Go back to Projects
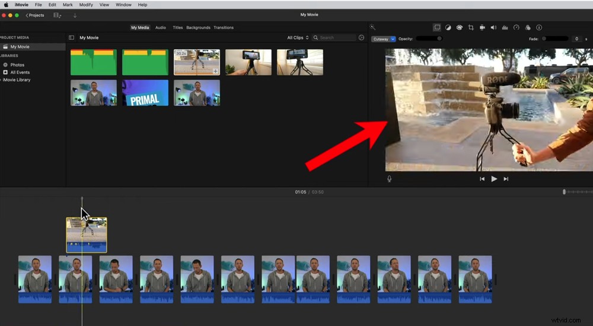The height and width of the screenshot is (326, 593). click(x=35, y=15)
